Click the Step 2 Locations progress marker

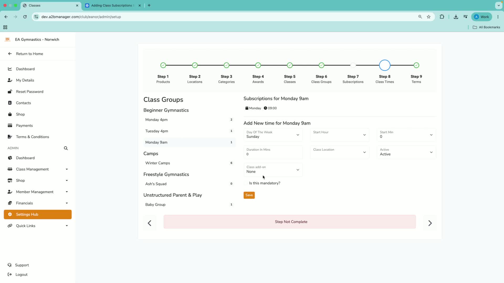pos(195,65)
